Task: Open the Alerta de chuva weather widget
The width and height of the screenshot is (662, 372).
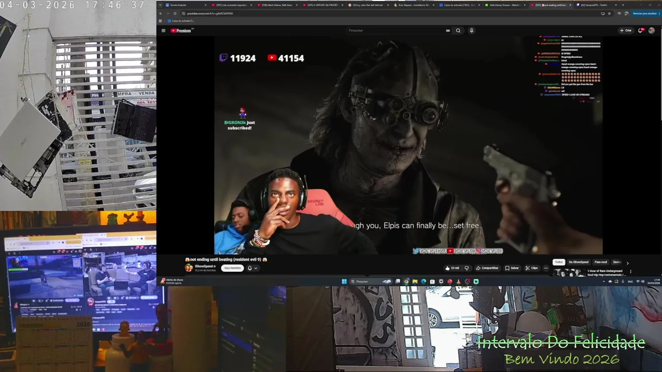Action: click(172, 281)
